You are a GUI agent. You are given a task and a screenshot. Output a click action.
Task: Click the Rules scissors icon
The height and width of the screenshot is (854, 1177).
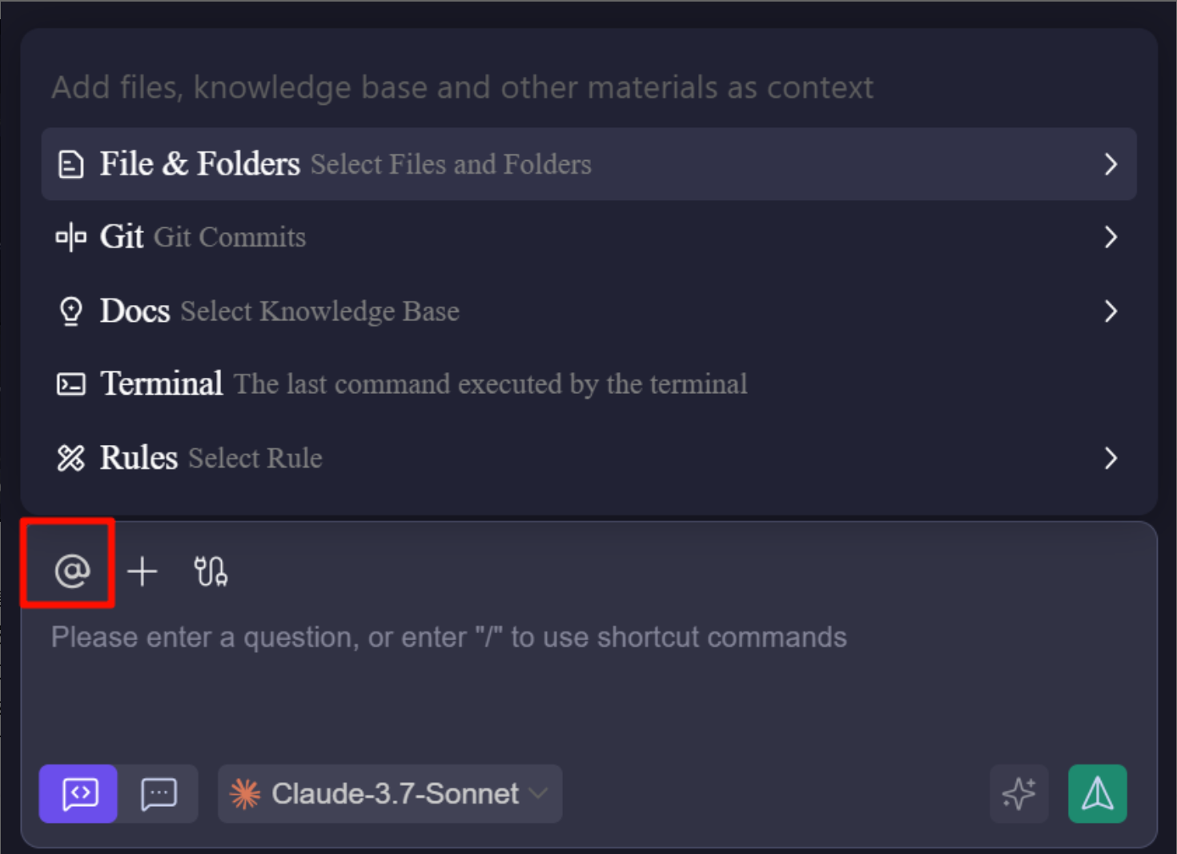70,458
